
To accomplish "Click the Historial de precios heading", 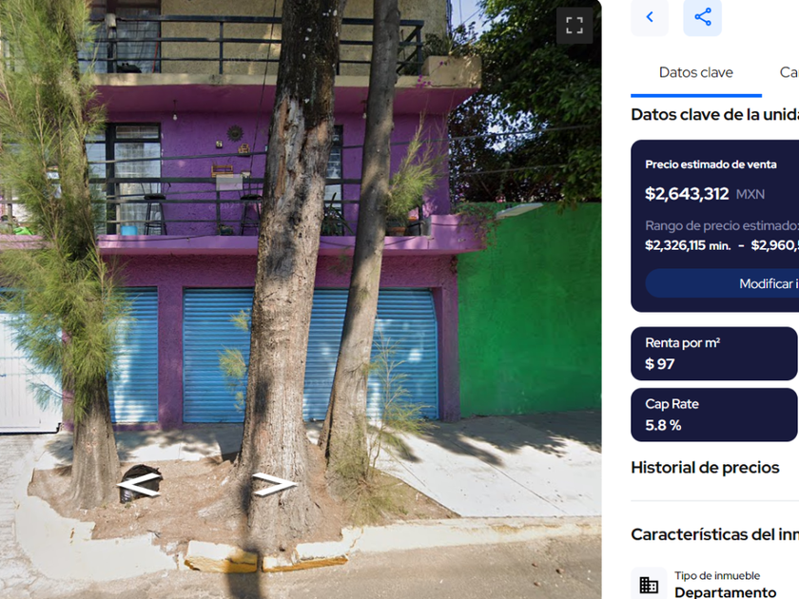I will coord(705,468).
